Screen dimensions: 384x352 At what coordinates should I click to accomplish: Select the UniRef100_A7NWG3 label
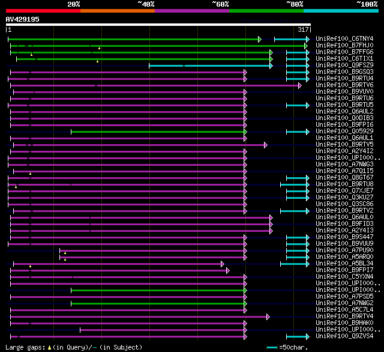coord(344,165)
